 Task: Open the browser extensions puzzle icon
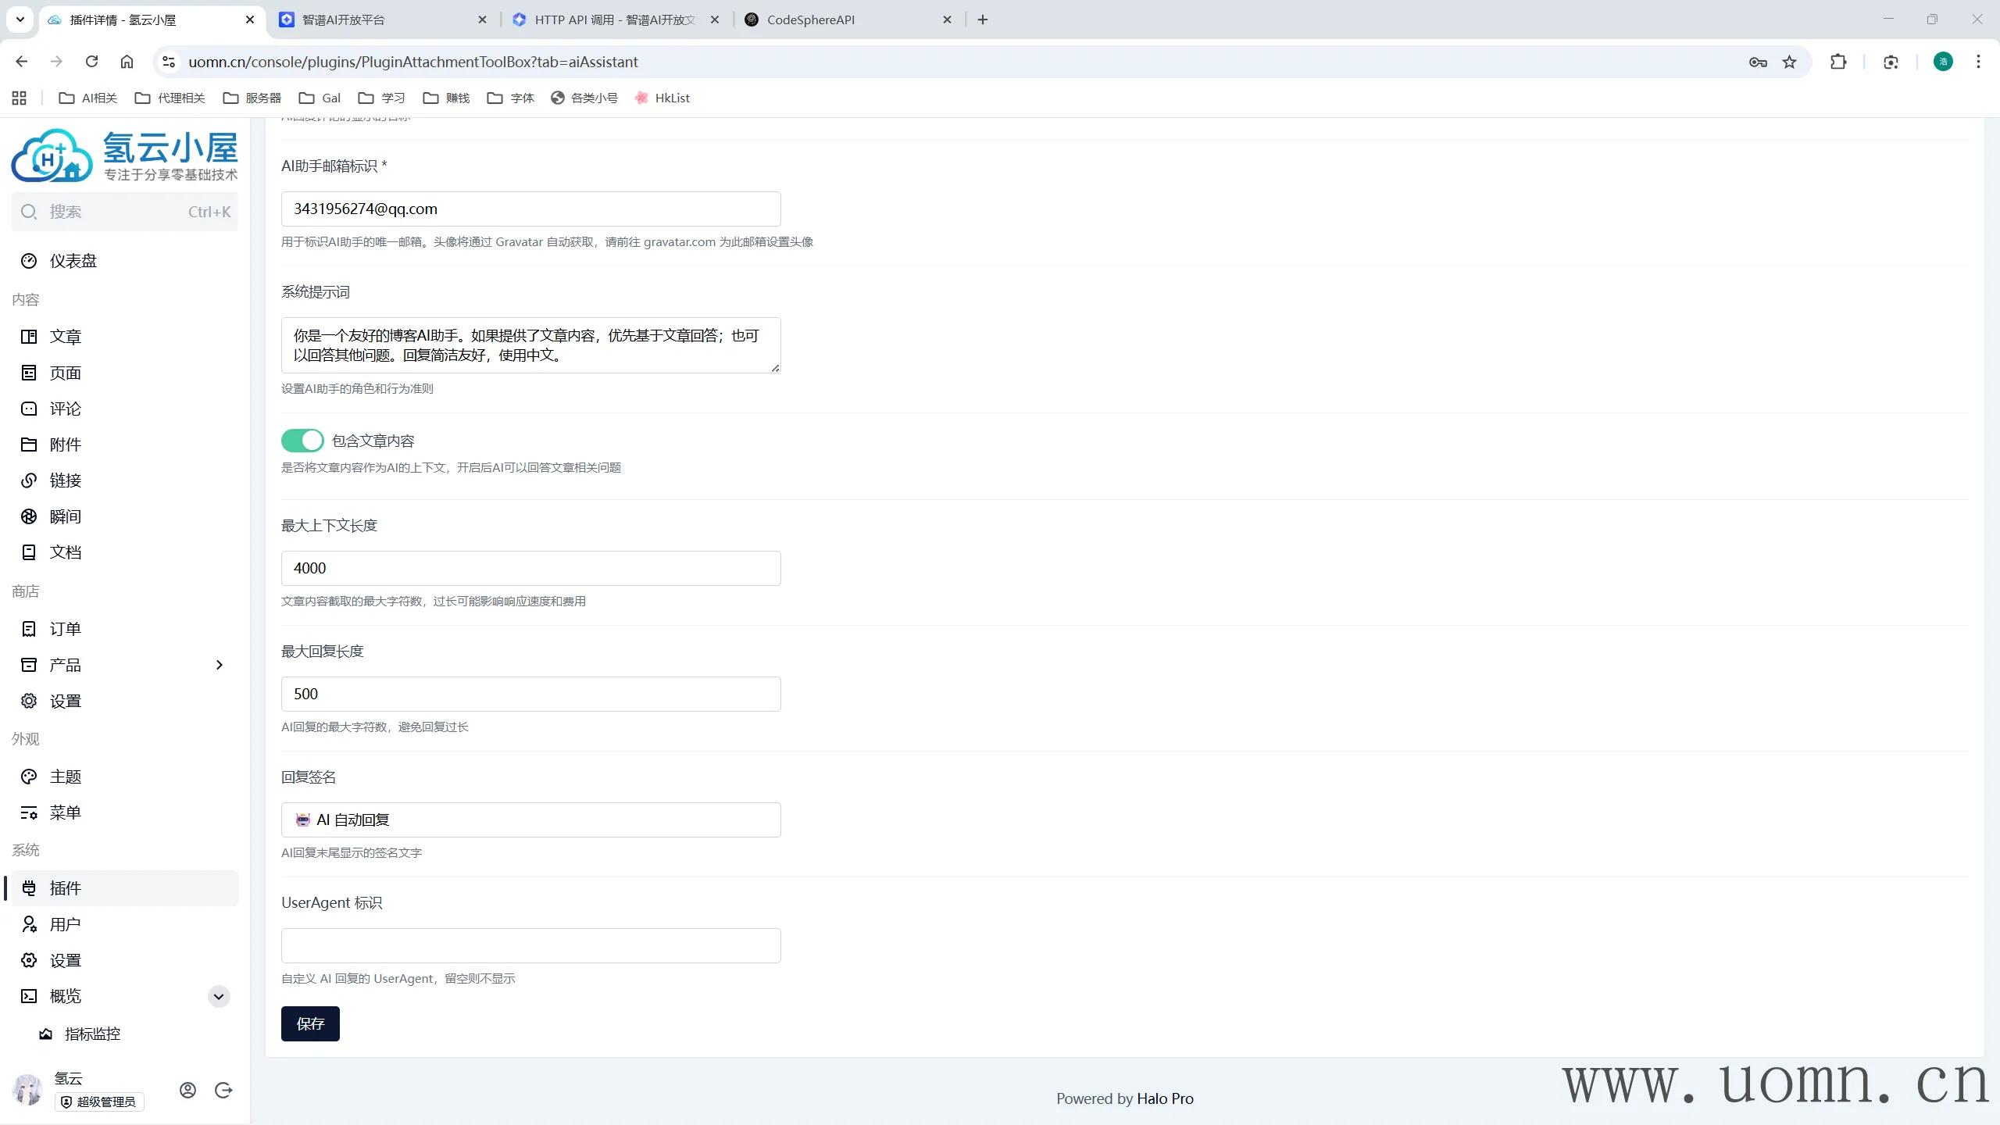1838,62
